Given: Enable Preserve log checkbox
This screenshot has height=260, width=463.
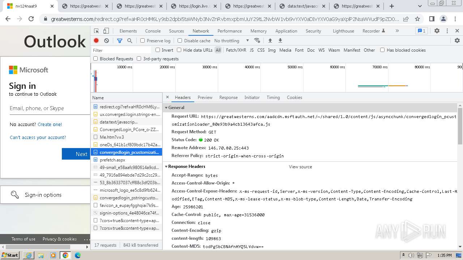Looking at the screenshot, I should click(143, 41).
